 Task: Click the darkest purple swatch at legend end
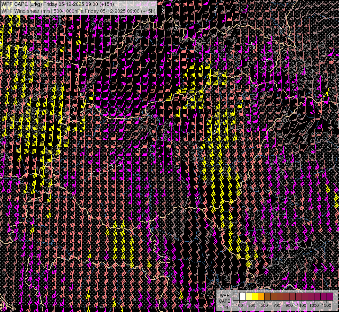pos(330,296)
